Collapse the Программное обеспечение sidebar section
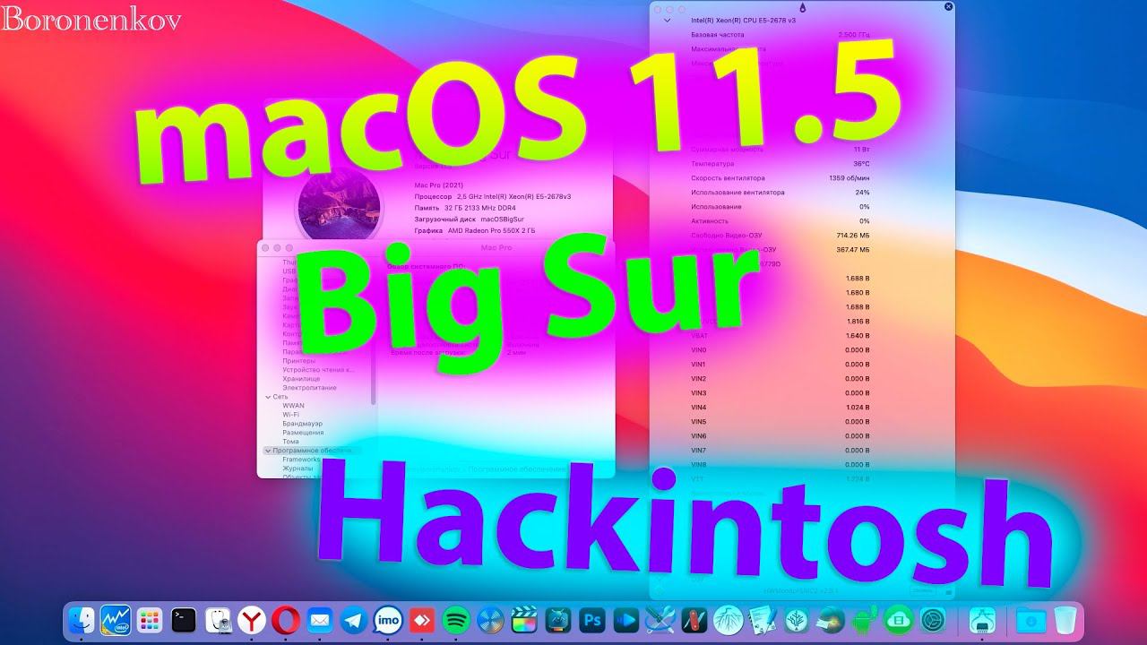The height and width of the screenshot is (645, 1147). (x=267, y=451)
